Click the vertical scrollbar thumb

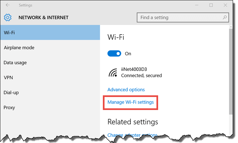231,72
